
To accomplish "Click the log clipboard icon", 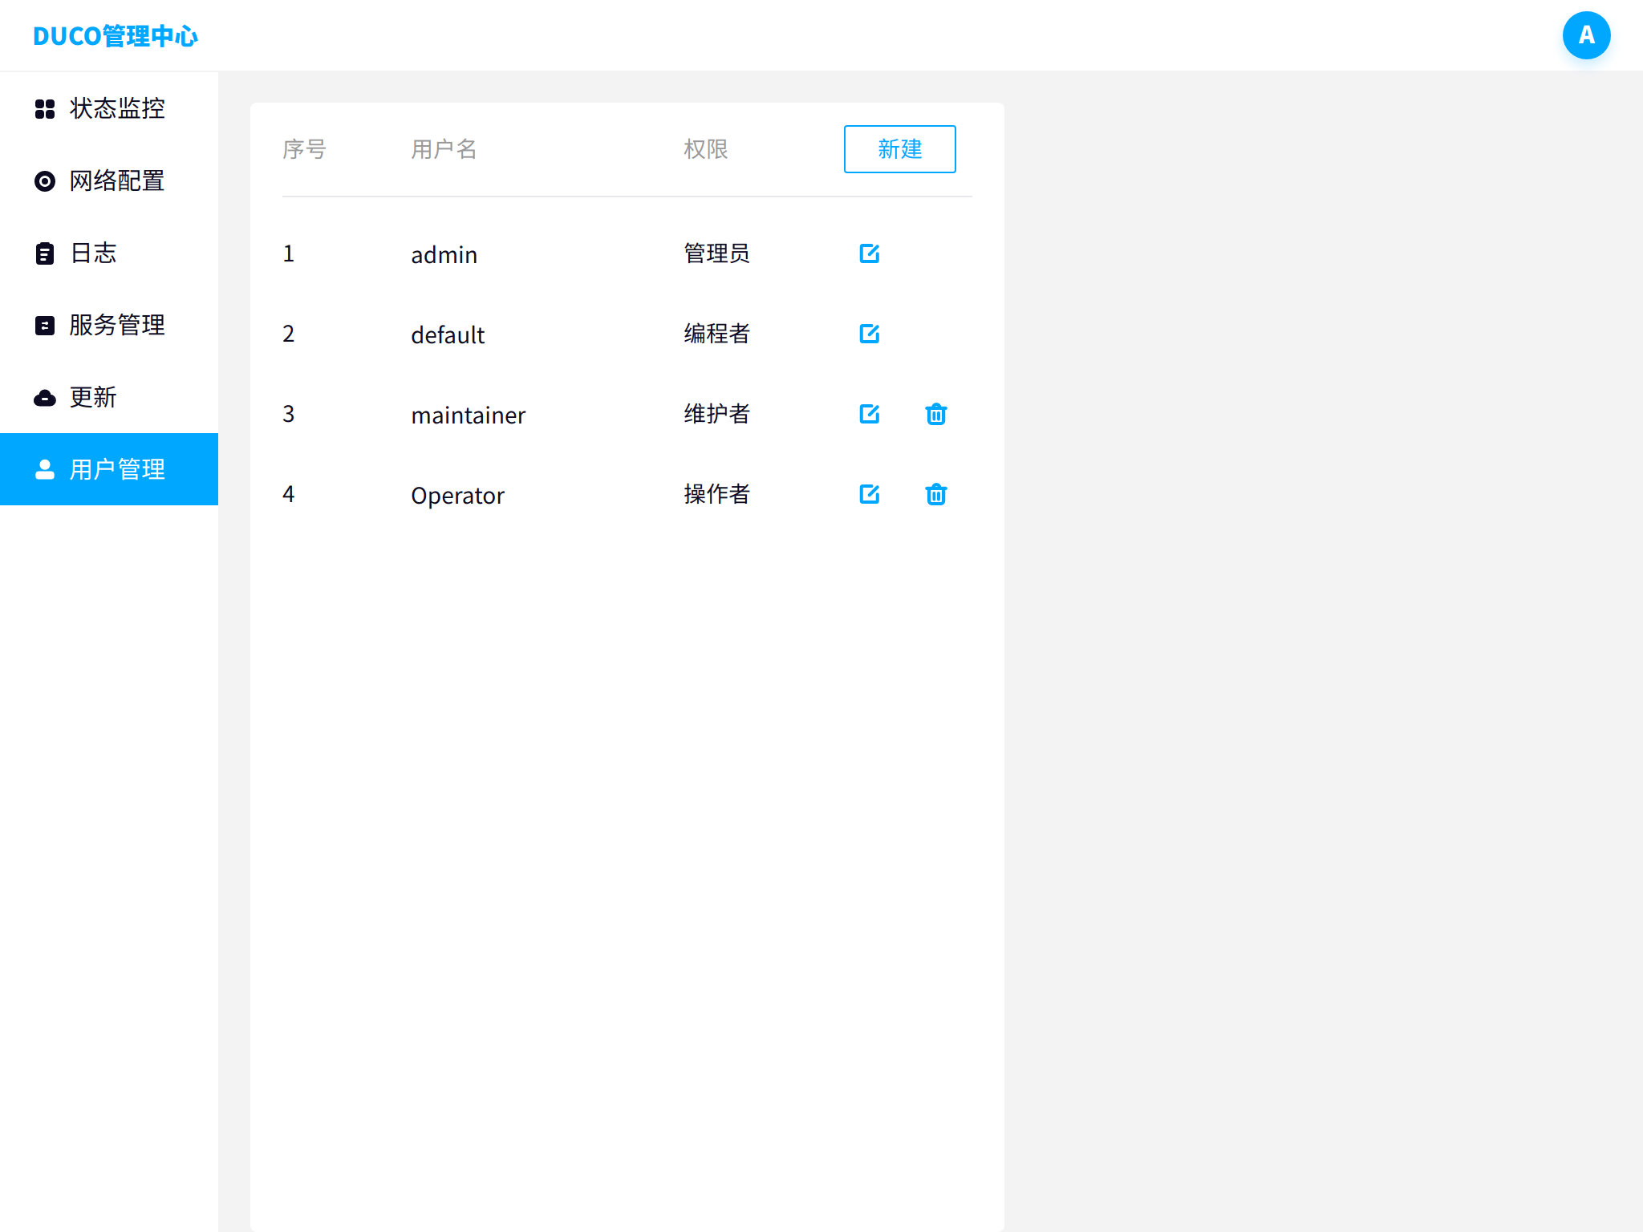I will coord(45,253).
